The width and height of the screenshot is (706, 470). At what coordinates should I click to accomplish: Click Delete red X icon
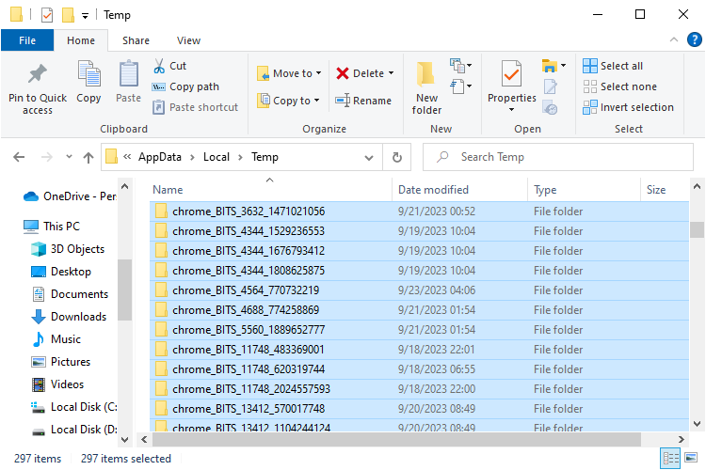[343, 73]
